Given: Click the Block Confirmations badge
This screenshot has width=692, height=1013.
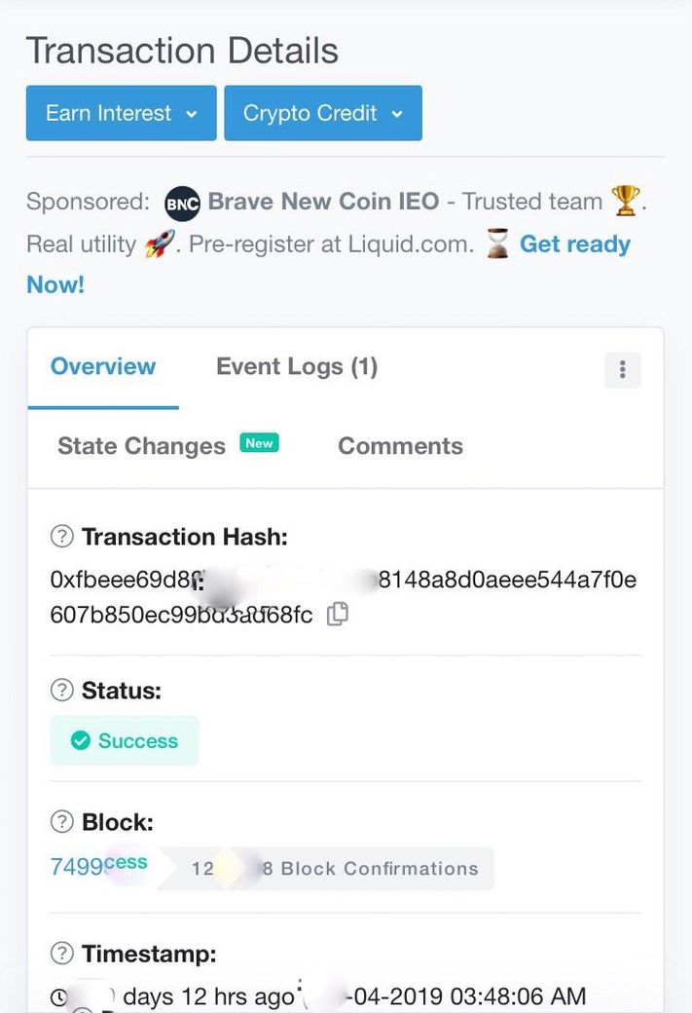Looking at the screenshot, I should [370, 869].
